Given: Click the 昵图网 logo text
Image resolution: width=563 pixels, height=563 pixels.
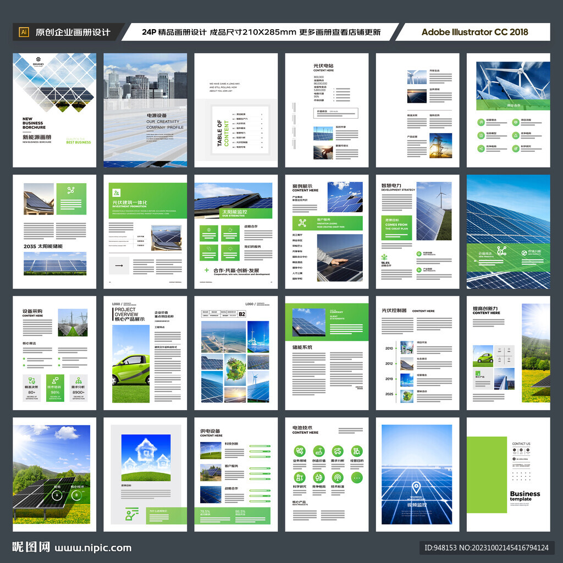Looking at the screenshot, I should tap(31, 547).
